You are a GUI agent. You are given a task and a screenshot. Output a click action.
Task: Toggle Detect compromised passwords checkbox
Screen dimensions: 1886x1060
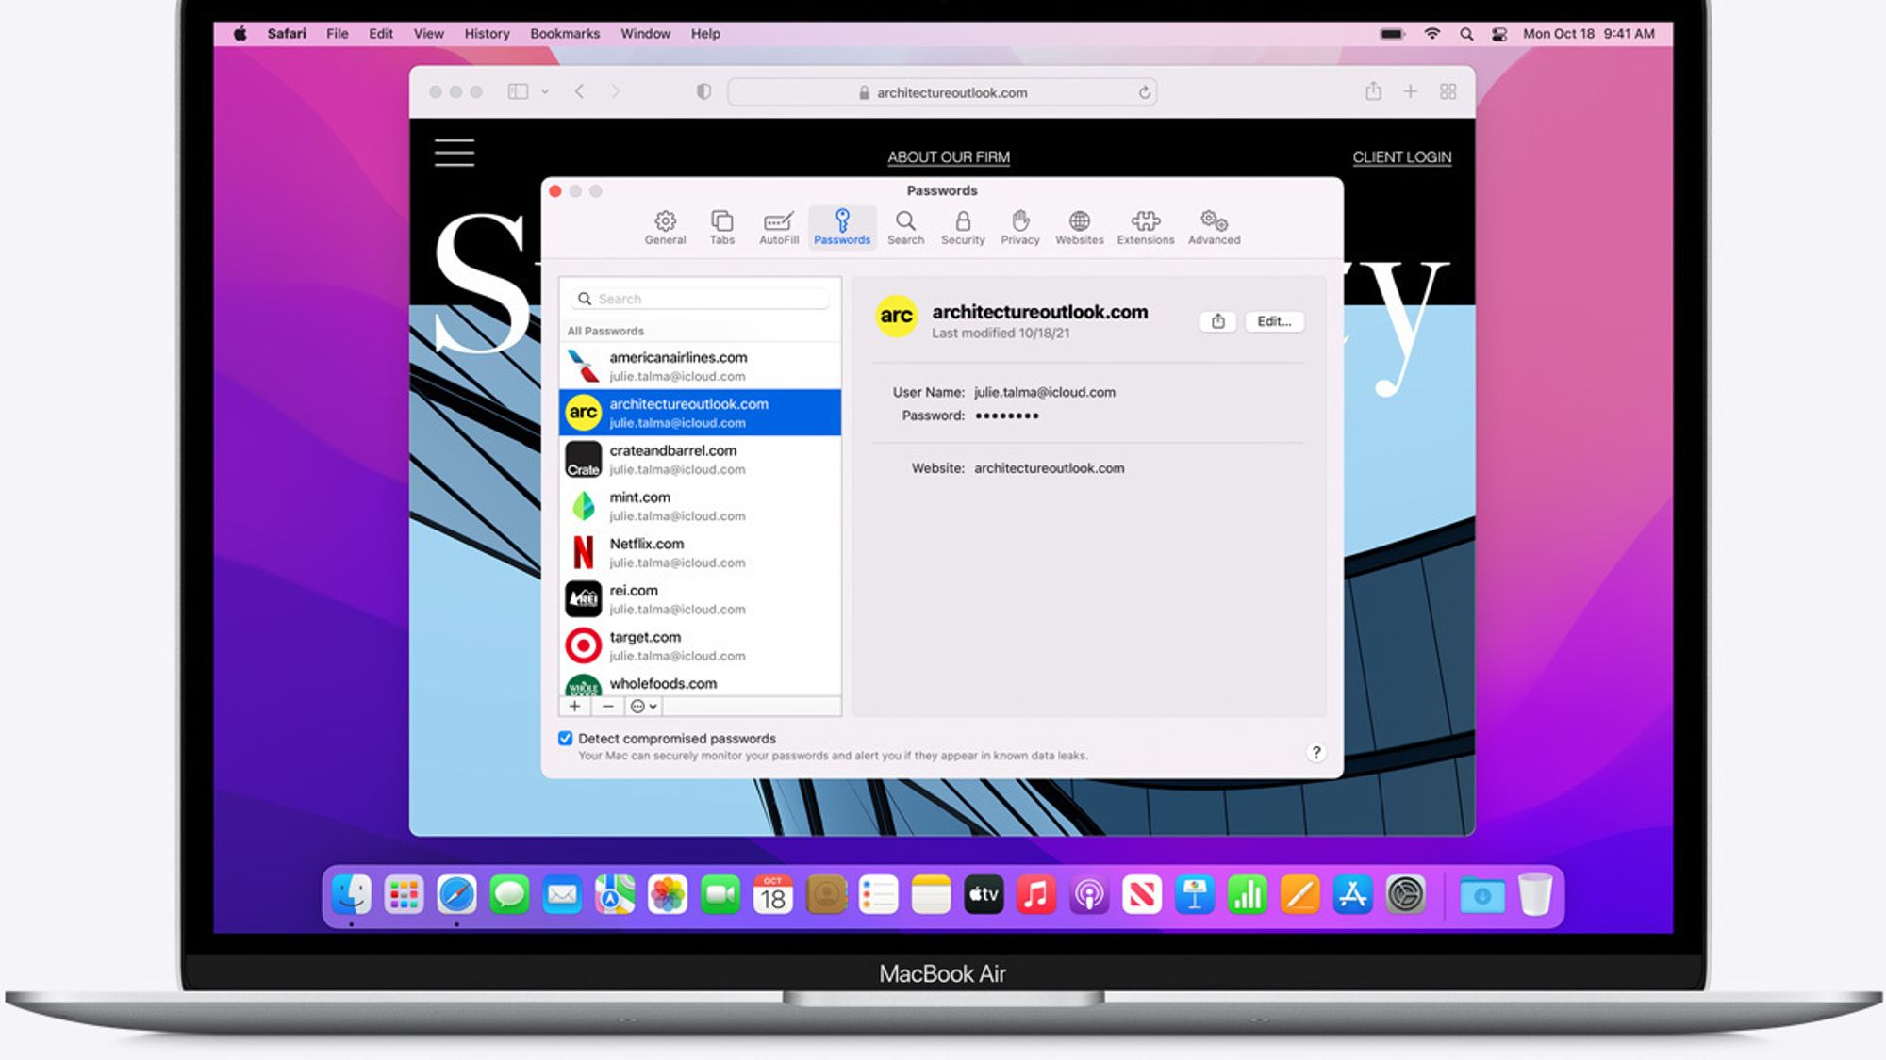pyautogui.click(x=566, y=739)
